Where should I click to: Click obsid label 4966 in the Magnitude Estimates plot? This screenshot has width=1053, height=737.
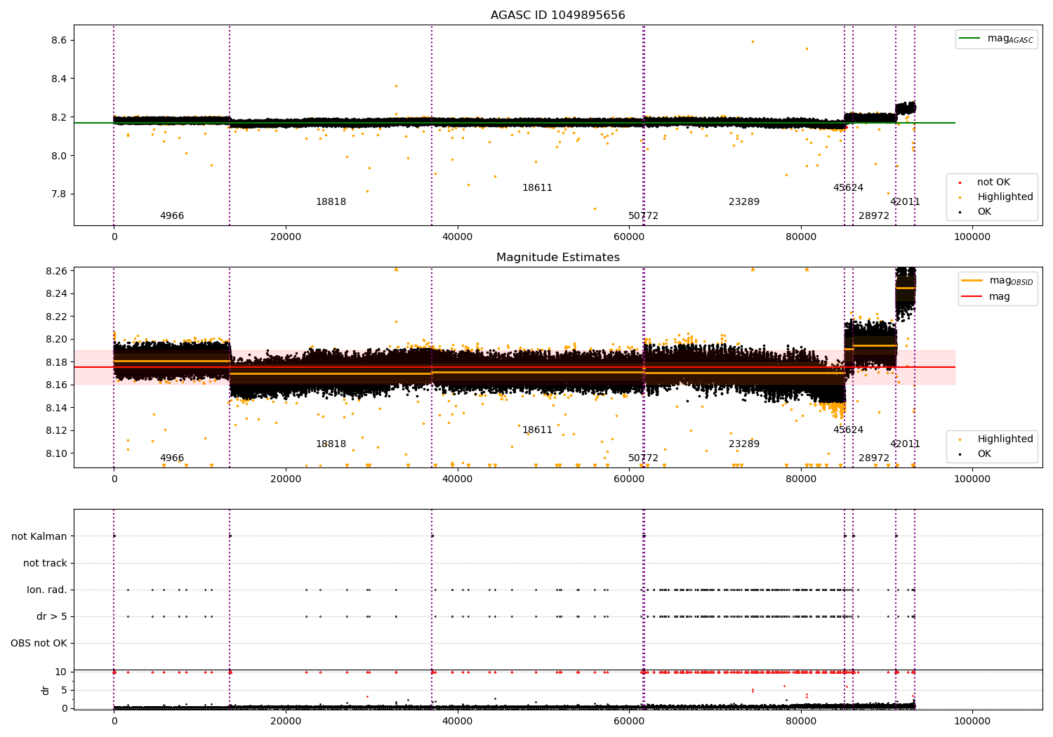172,458
